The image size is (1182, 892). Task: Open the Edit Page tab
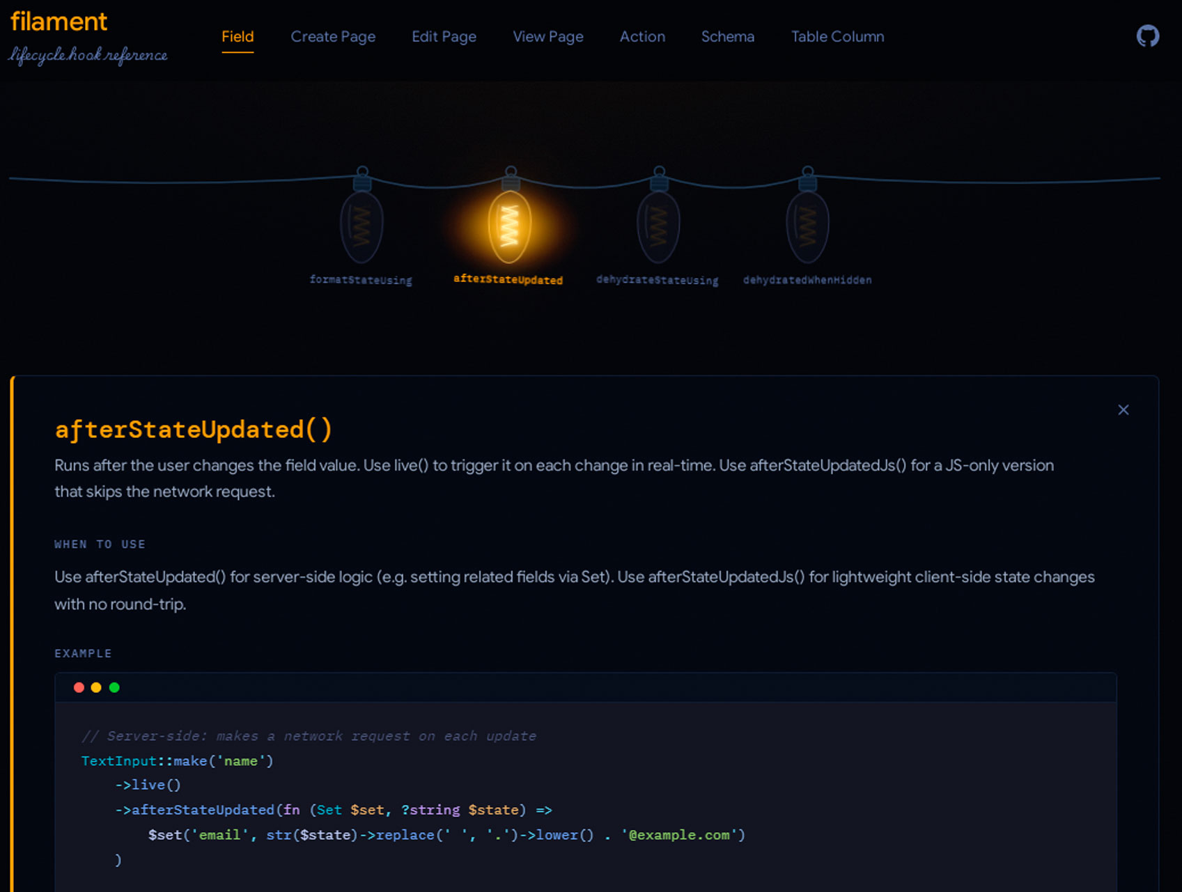tap(444, 37)
